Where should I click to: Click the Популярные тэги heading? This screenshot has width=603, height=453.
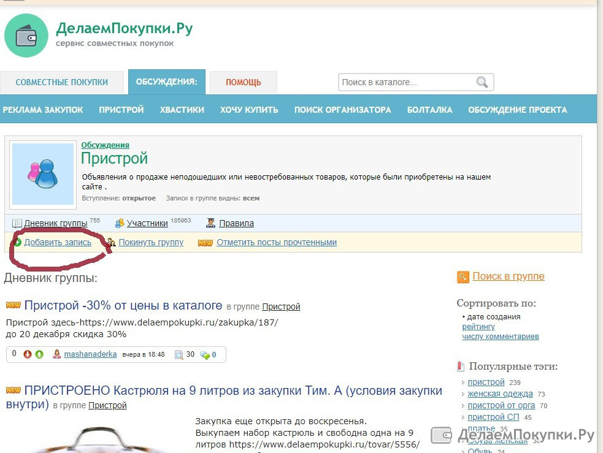point(513,367)
